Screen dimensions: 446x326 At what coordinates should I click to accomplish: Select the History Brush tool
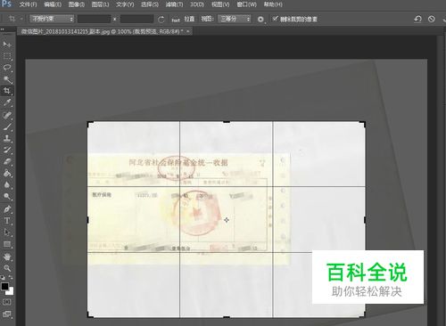point(7,150)
